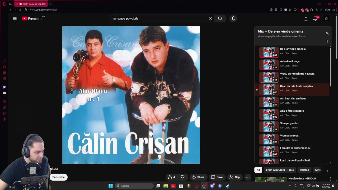This screenshot has height=190, width=338.
Task: Go to YouTube Premium home logo
Action: click(x=32, y=18)
